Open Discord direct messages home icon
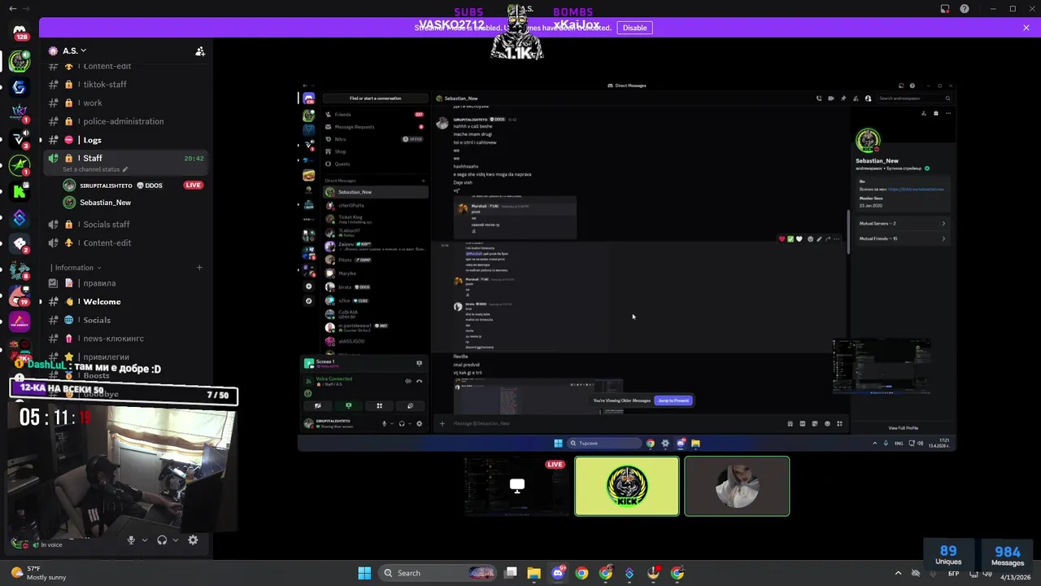This screenshot has width=1041, height=586. point(20,30)
